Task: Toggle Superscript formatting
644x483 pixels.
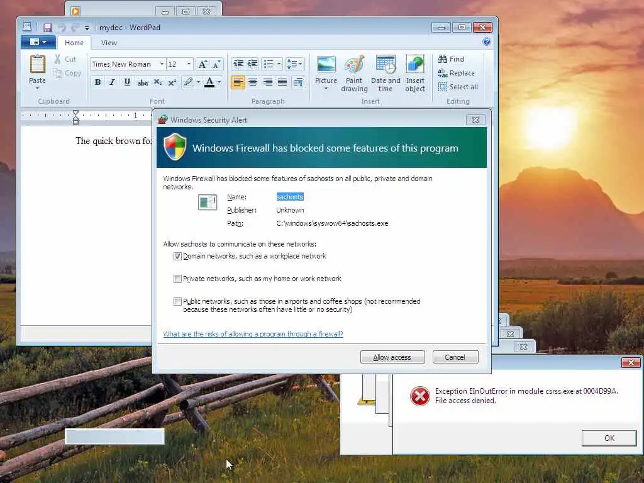Action: [x=172, y=82]
